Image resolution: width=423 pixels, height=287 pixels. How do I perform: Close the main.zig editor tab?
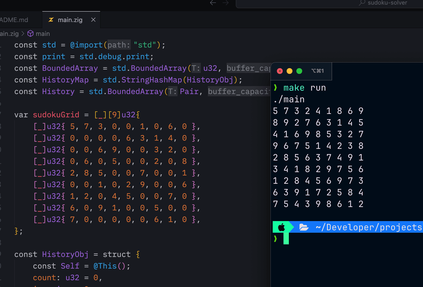click(93, 20)
